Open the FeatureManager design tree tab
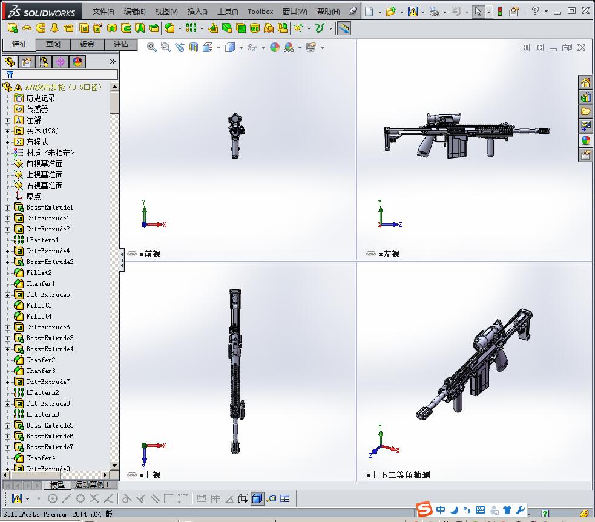Image resolution: width=595 pixels, height=522 pixels. pos(10,62)
